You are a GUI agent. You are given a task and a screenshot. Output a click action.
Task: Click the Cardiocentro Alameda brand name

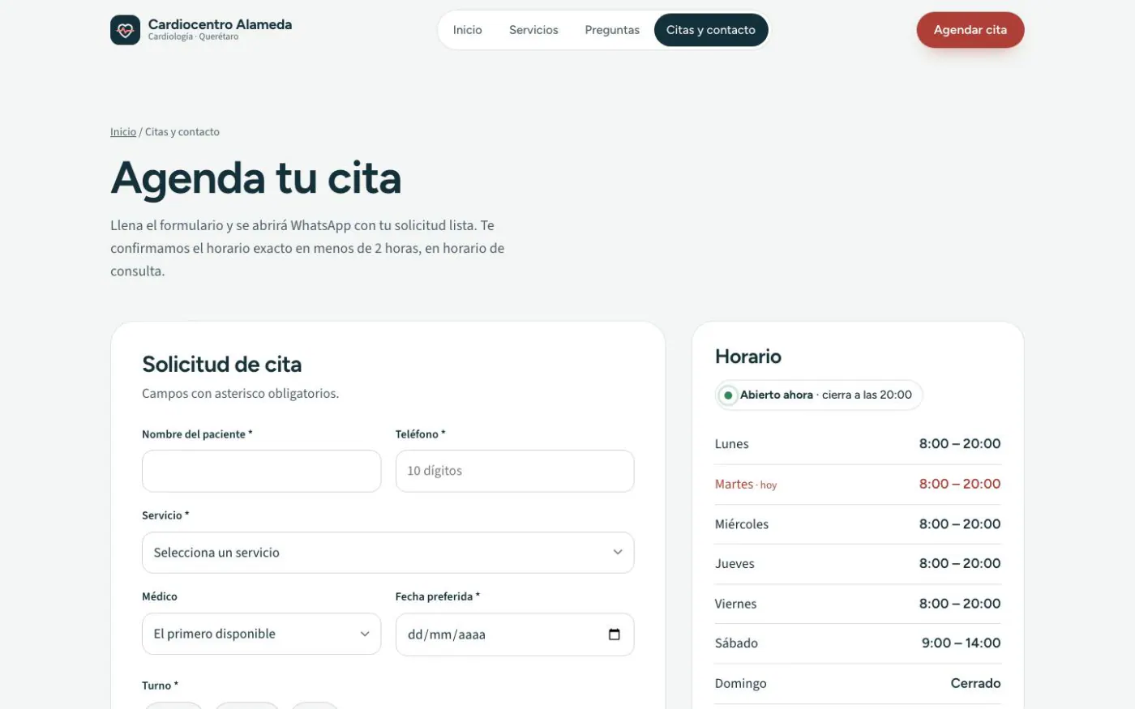pyautogui.click(x=220, y=24)
